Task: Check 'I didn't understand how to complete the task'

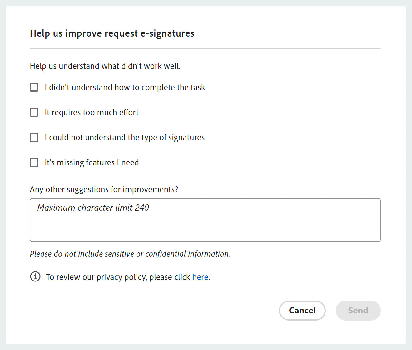Action: point(34,87)
